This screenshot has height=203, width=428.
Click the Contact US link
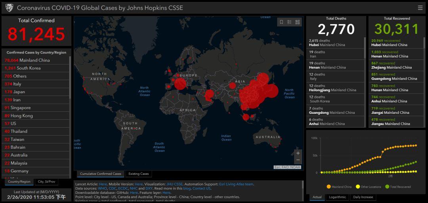point(201,188)
